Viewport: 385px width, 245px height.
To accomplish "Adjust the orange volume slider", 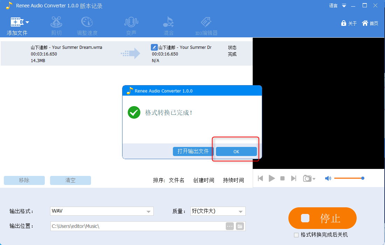I will click(349, 178).
